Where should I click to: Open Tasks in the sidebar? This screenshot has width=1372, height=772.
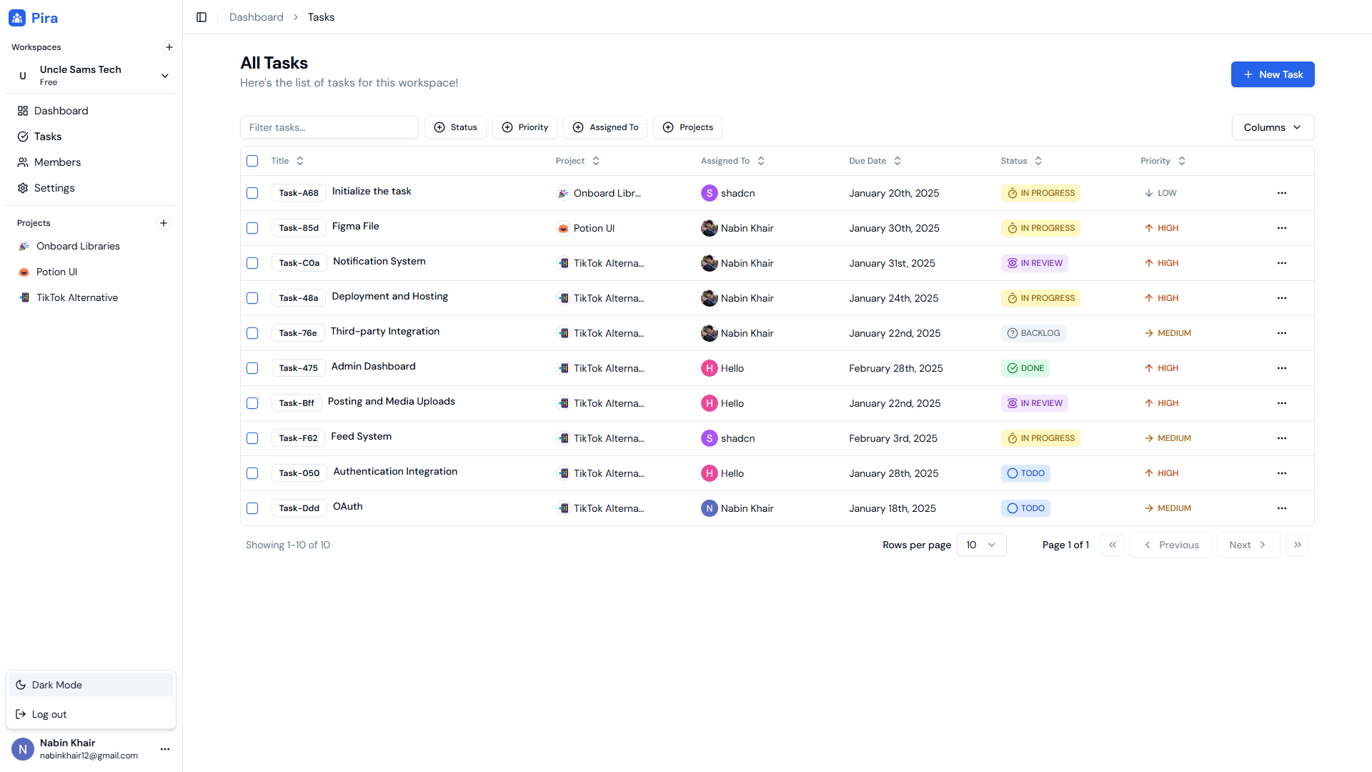[x=91, y=137]
